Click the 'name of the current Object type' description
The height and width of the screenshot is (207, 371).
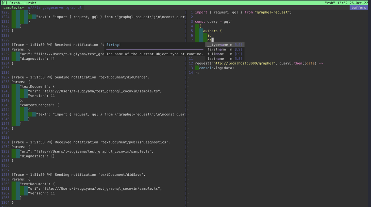pos(155,54)
